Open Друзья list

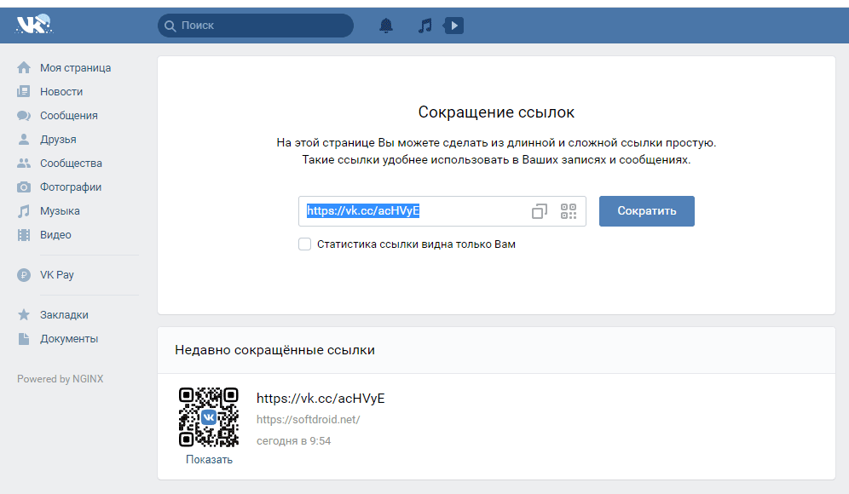tap(58, 139)
